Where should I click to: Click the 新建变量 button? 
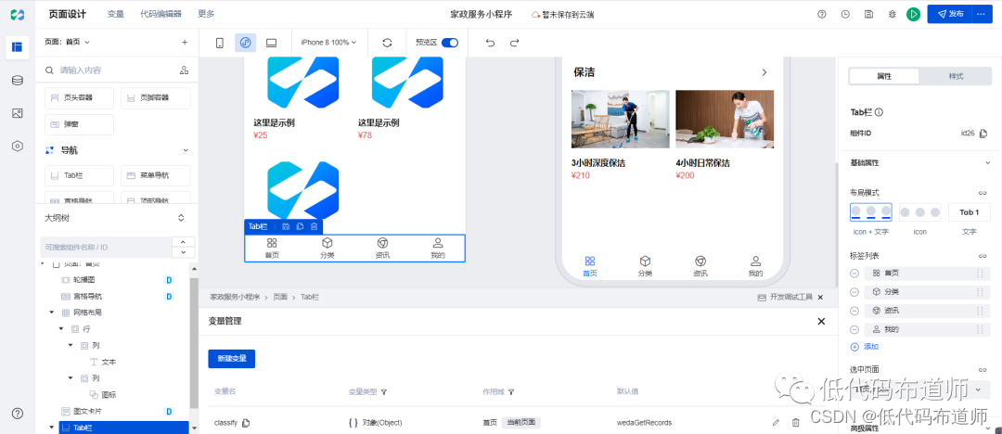tap(231, 359)
